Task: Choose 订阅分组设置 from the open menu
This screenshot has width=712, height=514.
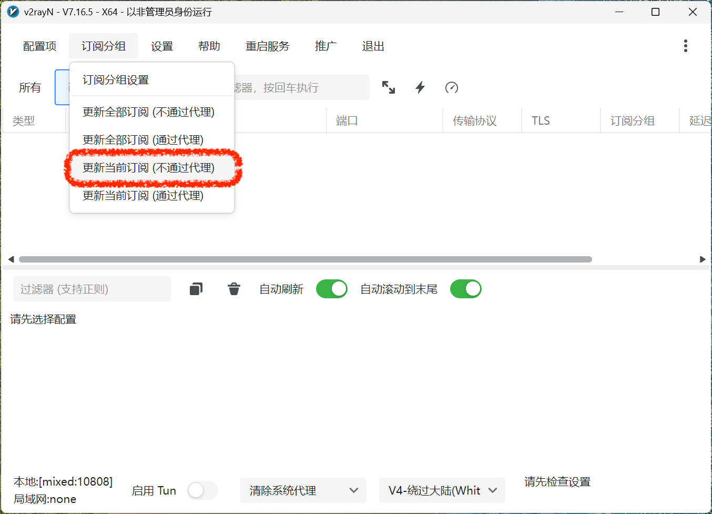Action: pos(115,79)
